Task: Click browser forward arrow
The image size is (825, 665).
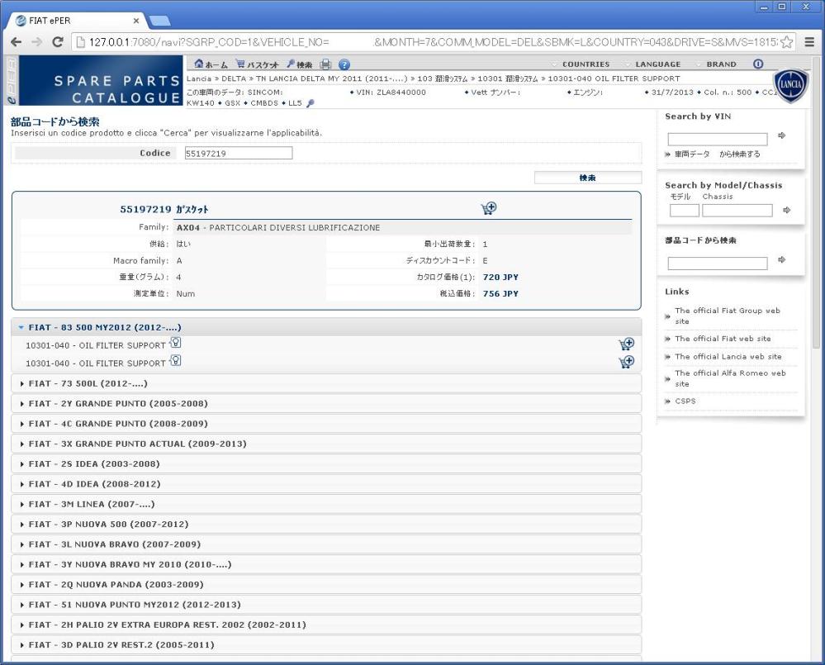Action: click(37, 42)
